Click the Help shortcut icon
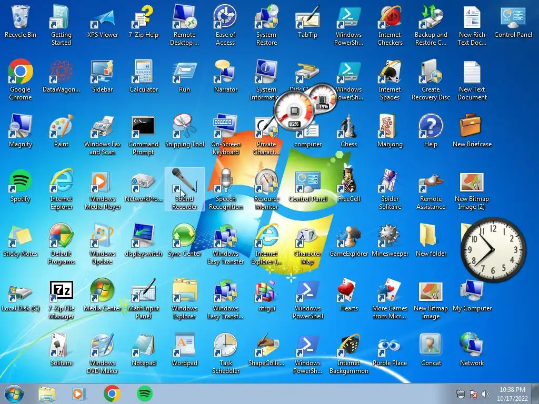The height and width of the screenshot is (404, 539). (431, 126)
